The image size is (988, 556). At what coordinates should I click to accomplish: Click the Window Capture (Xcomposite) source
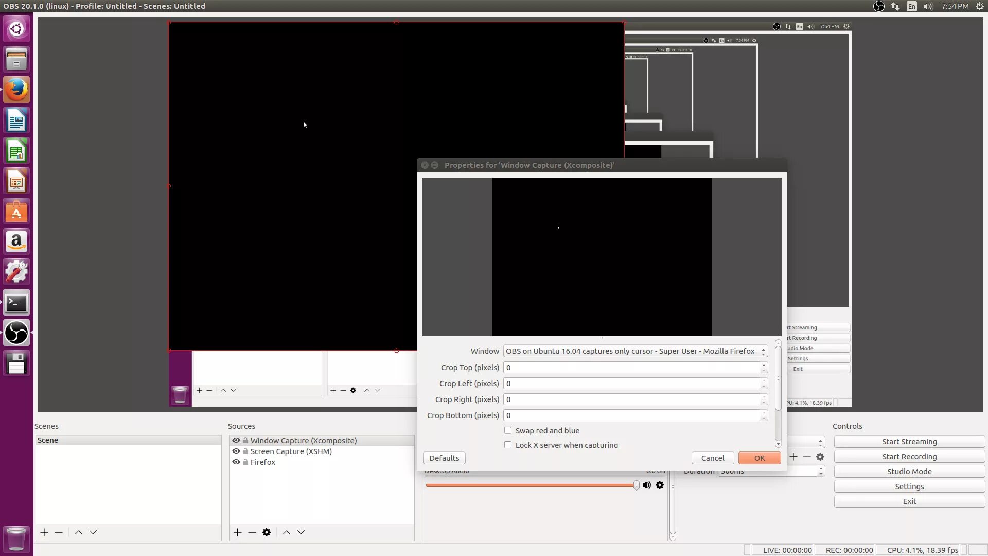303,440
